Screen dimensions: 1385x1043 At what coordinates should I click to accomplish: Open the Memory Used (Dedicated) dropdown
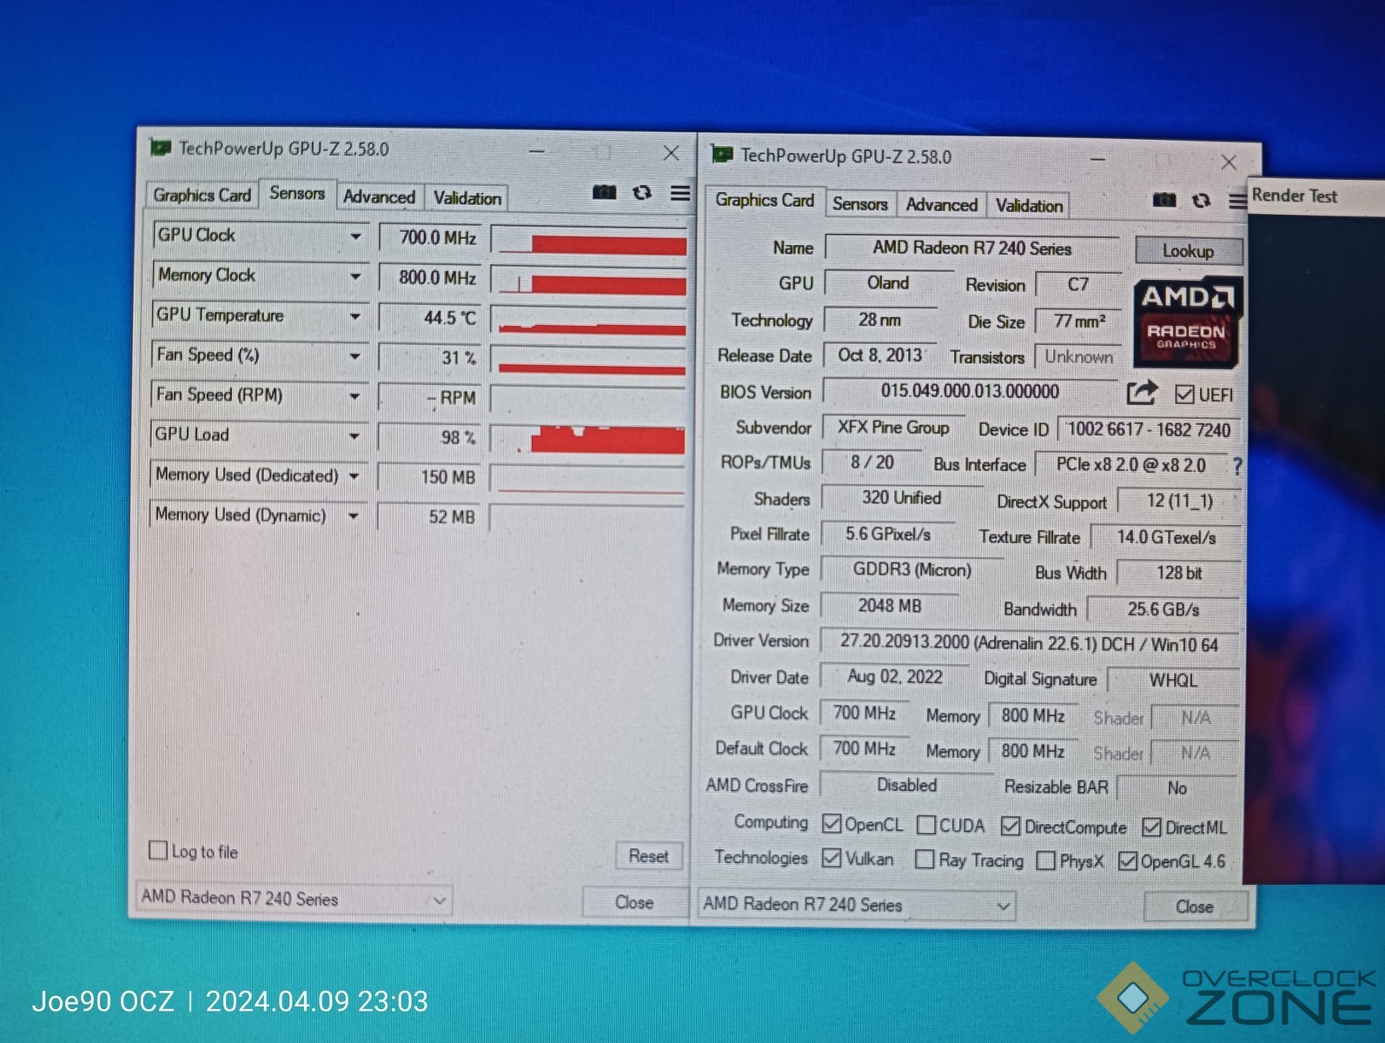(x=354, y=476)
